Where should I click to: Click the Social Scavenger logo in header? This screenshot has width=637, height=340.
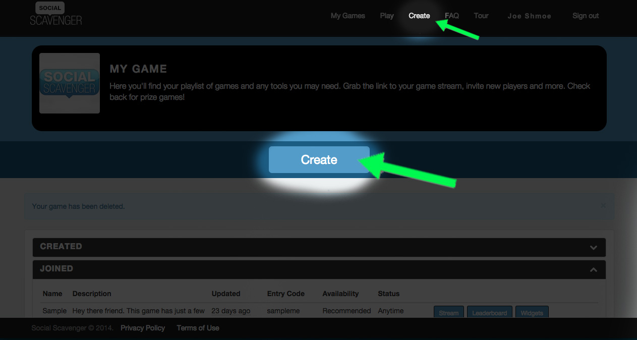pos(55,14)
